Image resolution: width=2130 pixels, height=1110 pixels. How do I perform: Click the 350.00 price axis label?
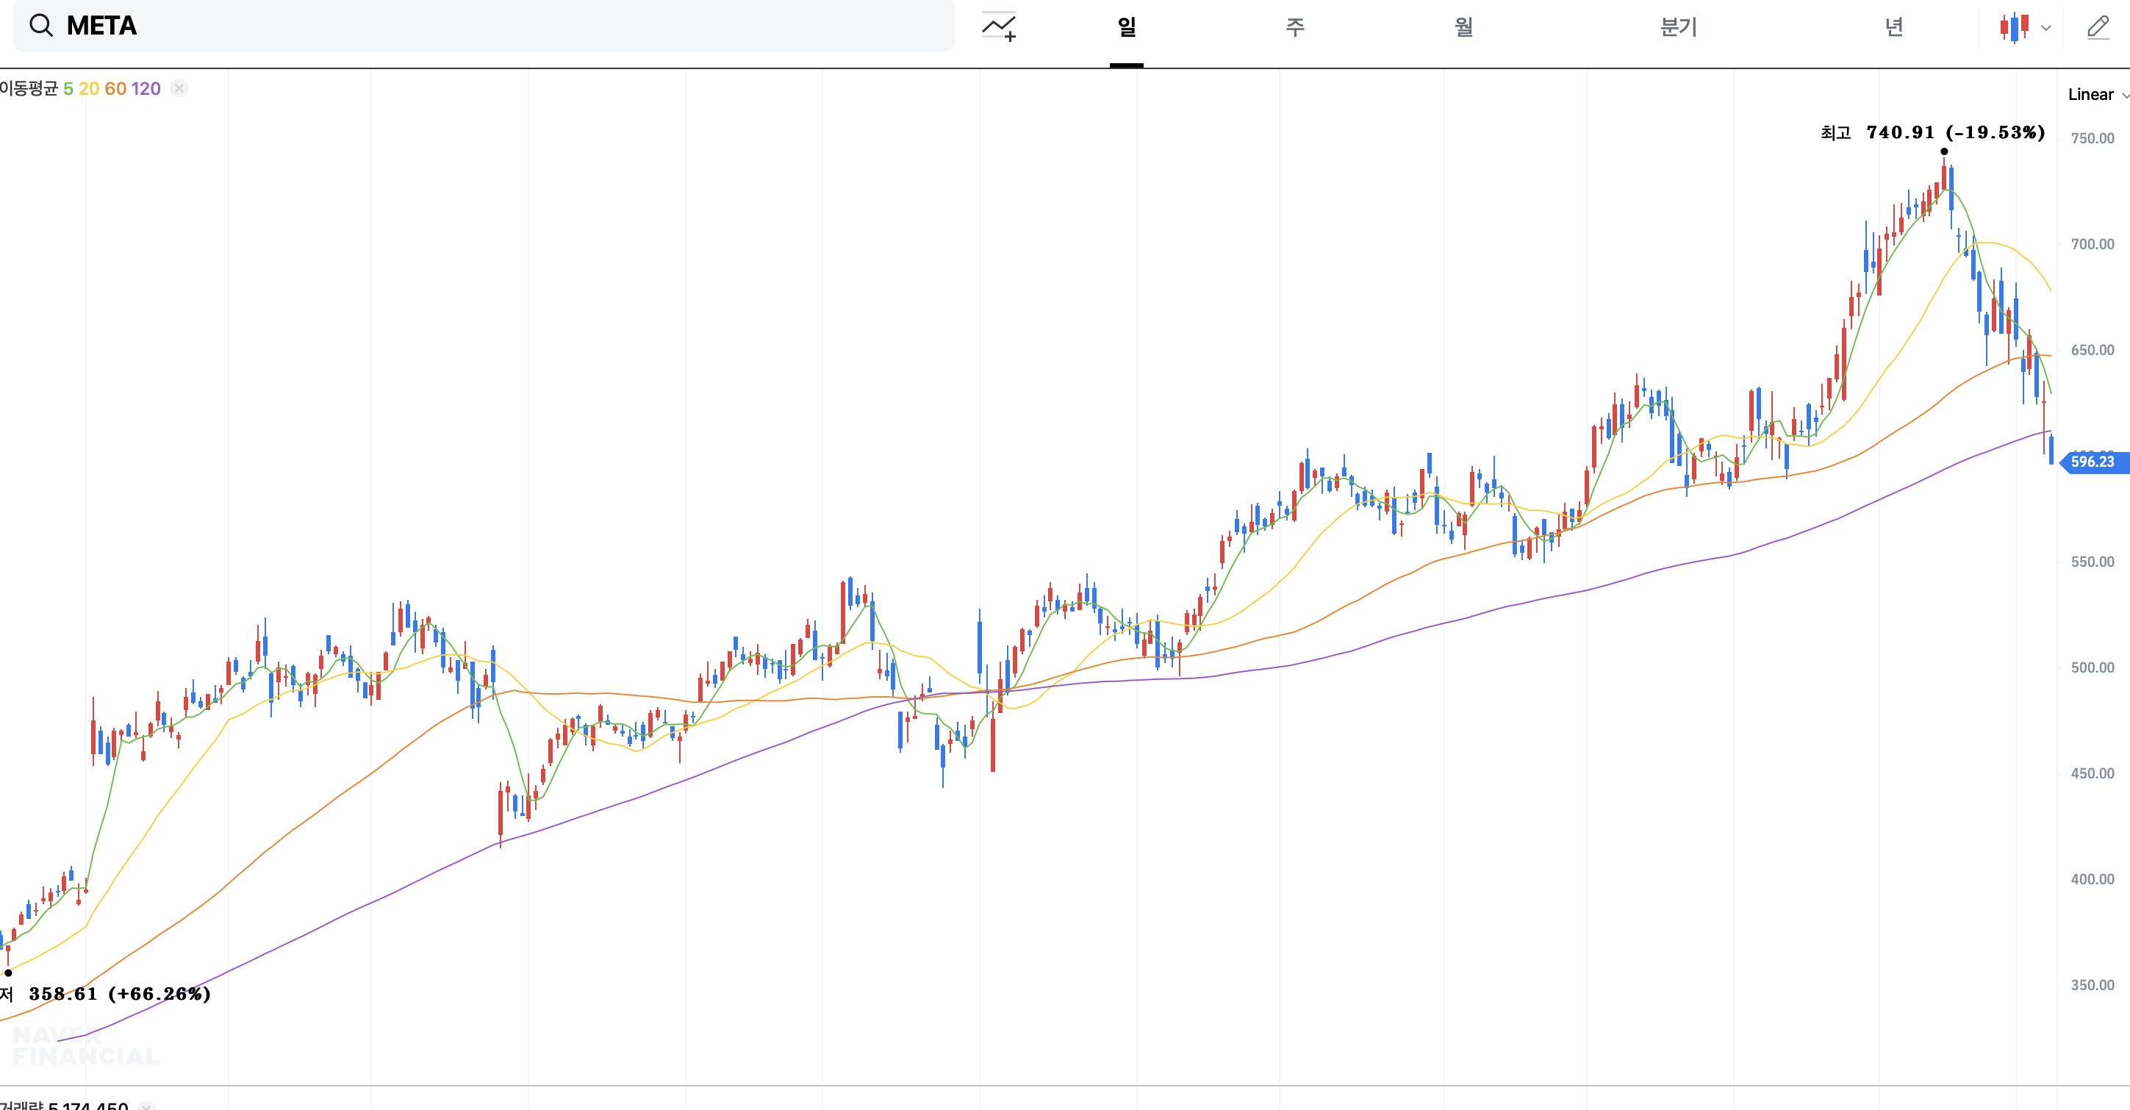2092,985
